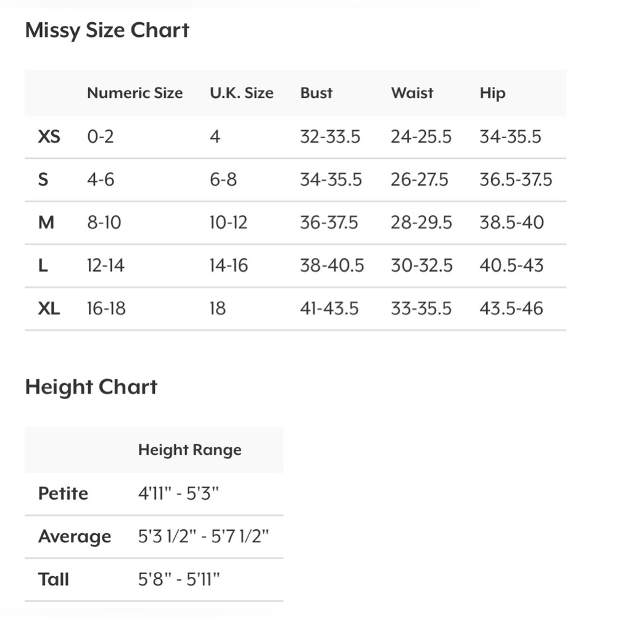Click the Tall height row label
The image size is (617, 617).
54,579
